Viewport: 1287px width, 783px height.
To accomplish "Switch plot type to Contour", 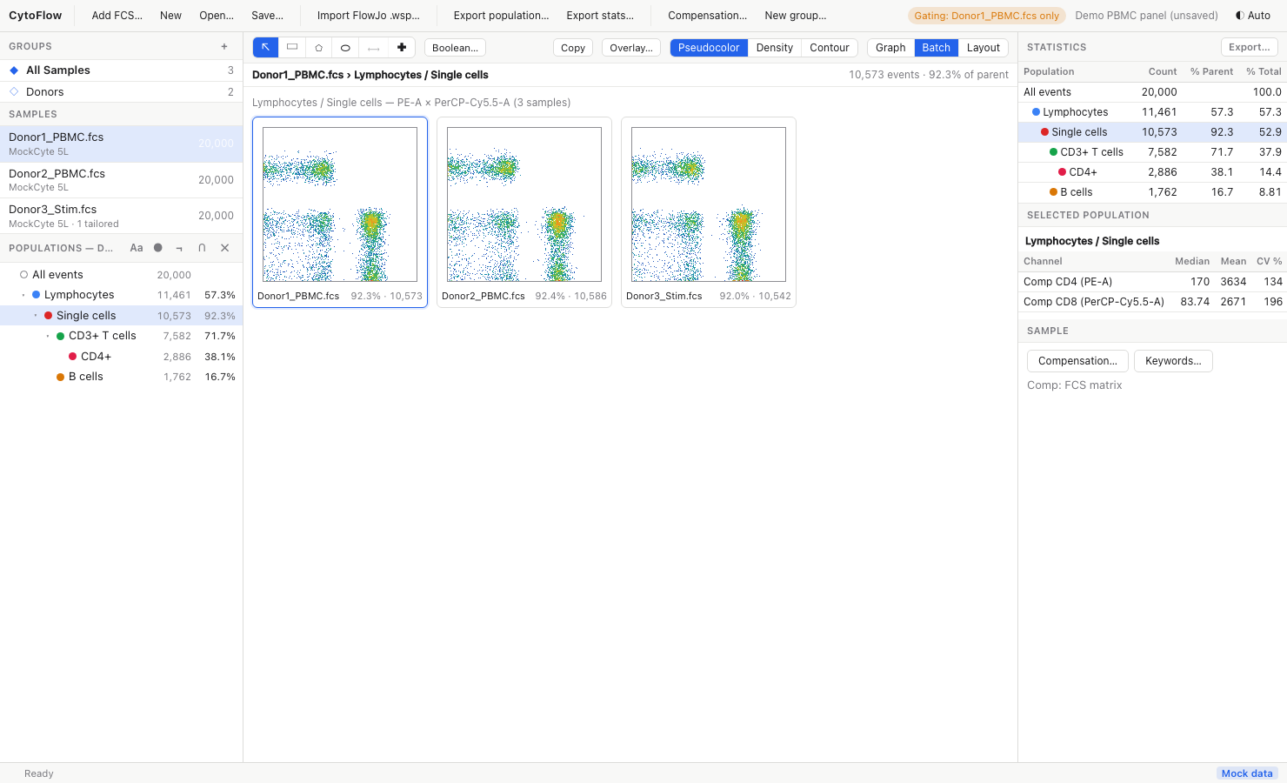I will pyautogui.click(x=830, y=48).
